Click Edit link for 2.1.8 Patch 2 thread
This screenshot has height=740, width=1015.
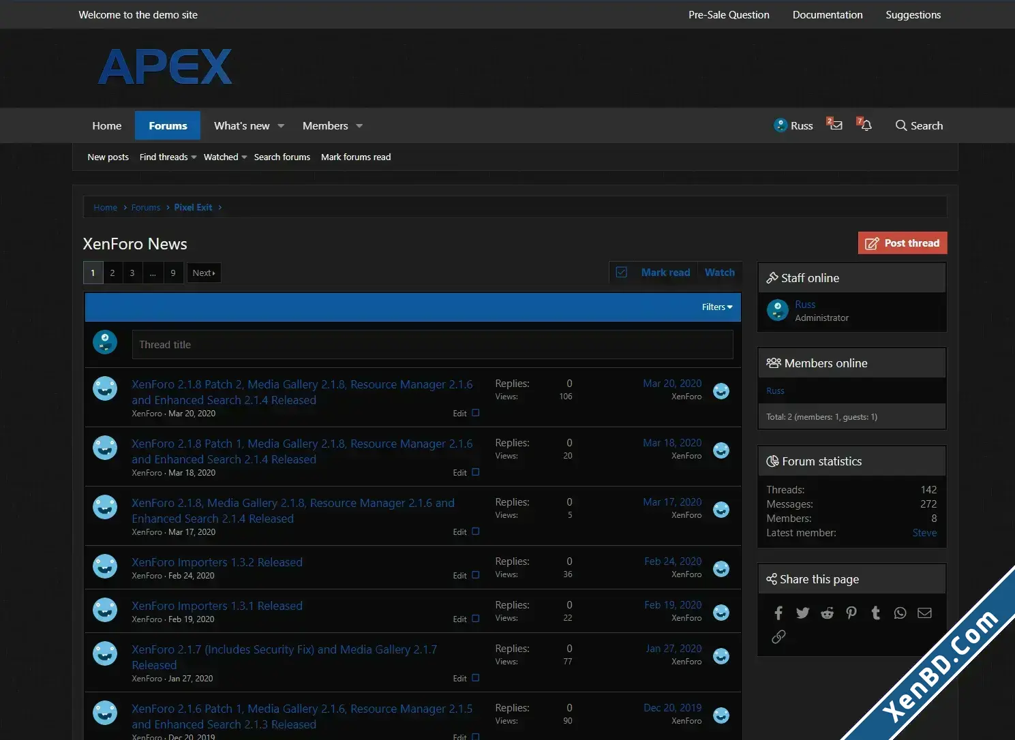[x=460, y=414]
